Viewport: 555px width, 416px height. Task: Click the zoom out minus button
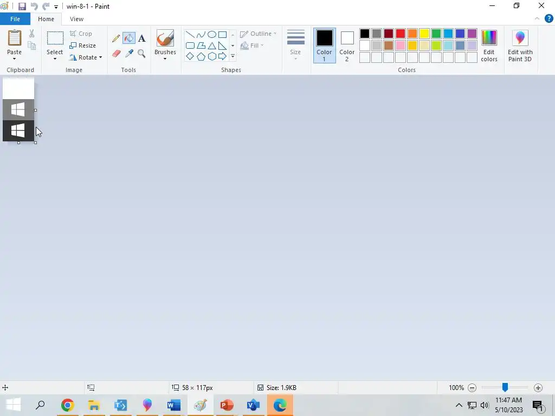(x=472, y=388)
